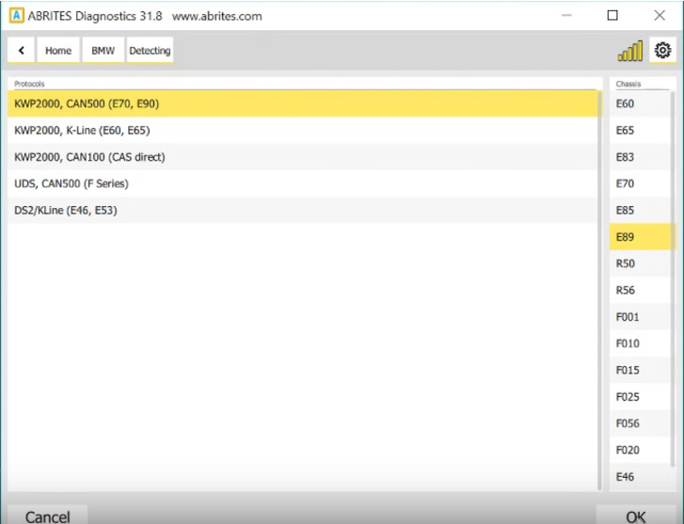Select chassis F010
The width and height of the screenshot is (684, 524).
tap(640, 343)
